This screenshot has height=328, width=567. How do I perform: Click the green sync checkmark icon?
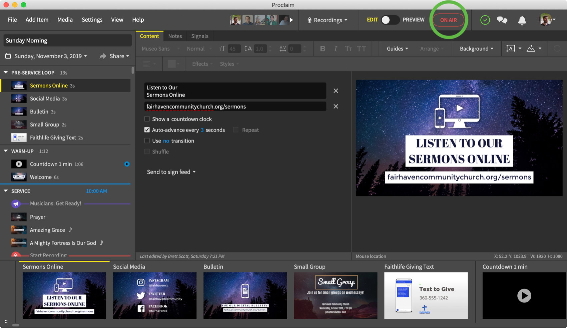click(x=485, y=20)
